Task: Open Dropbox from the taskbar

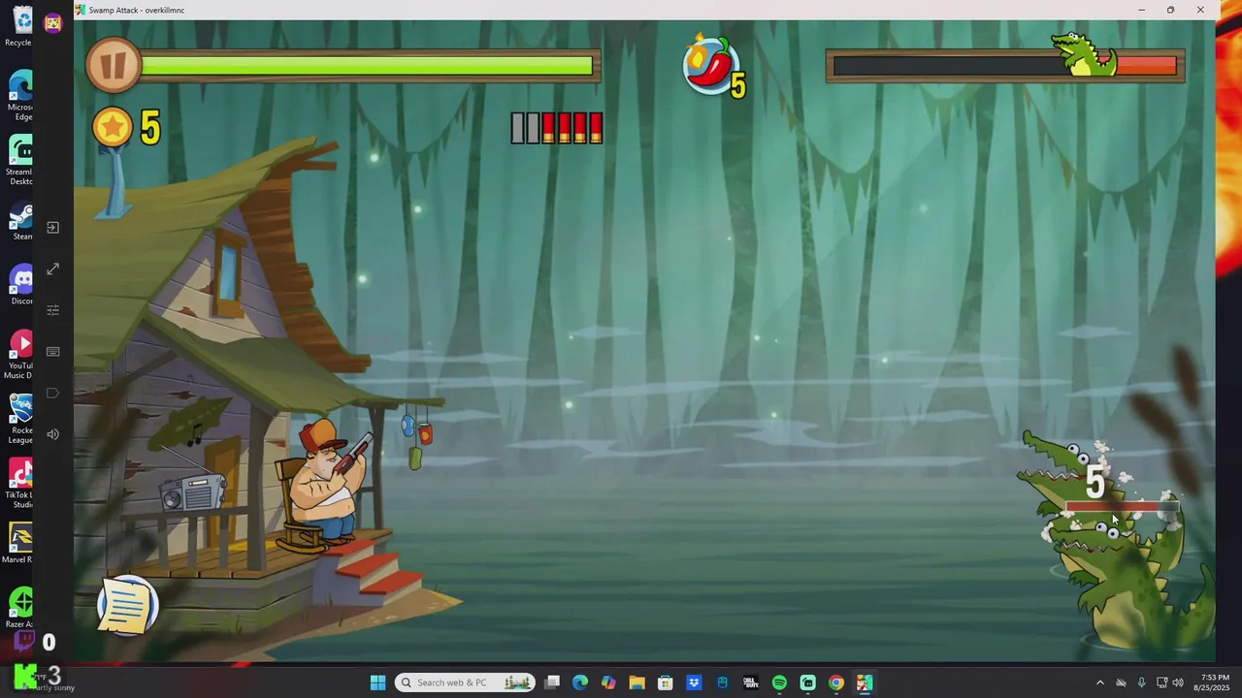Action: pyautogui.click(x=694, y=682)
